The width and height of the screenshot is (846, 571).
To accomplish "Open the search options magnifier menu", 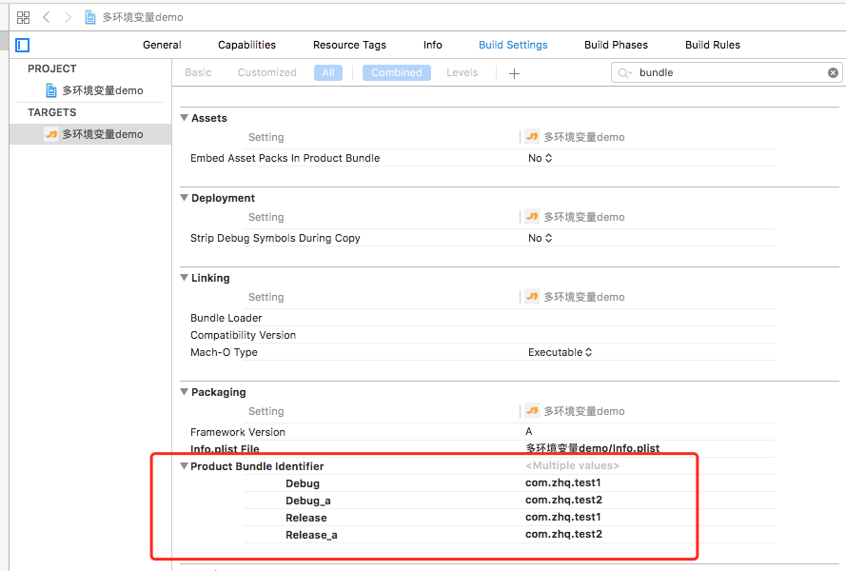I will [x=625, y=73].
